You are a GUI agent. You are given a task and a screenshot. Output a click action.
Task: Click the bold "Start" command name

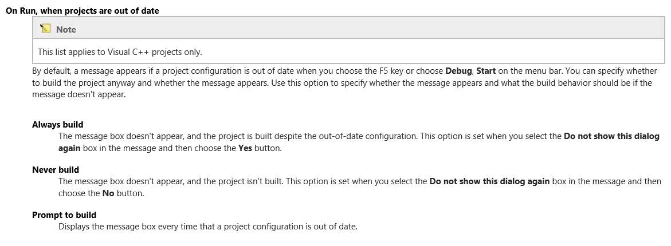(x=486, y=72)
